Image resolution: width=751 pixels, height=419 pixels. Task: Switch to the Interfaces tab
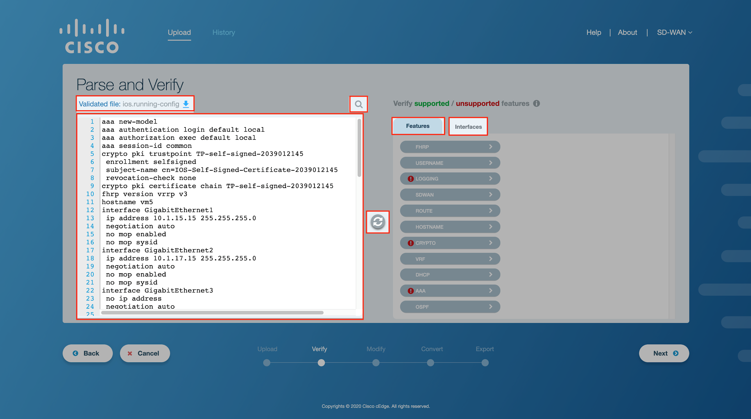tap(467, 126)
